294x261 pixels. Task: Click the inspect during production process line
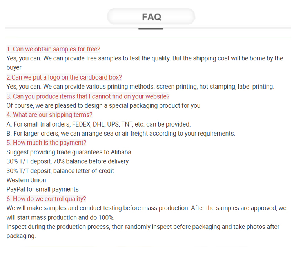click(143, 231)
